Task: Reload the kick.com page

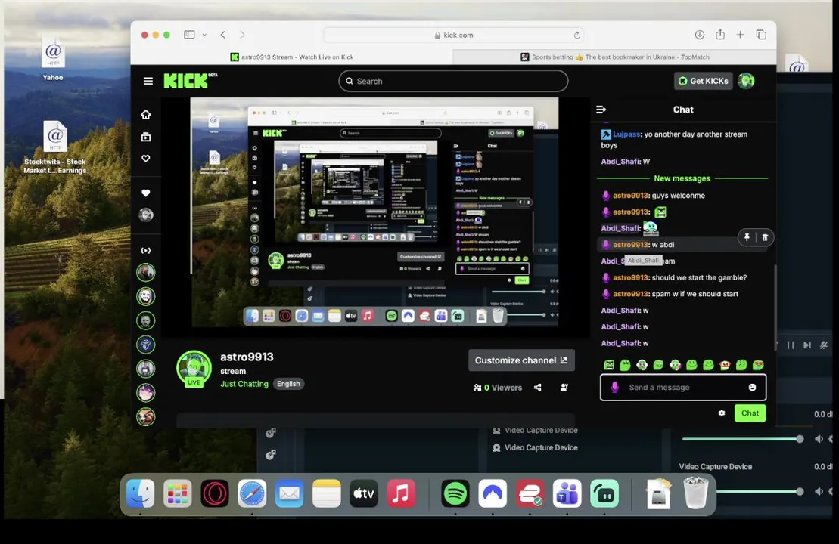Action: coord(576,36)
